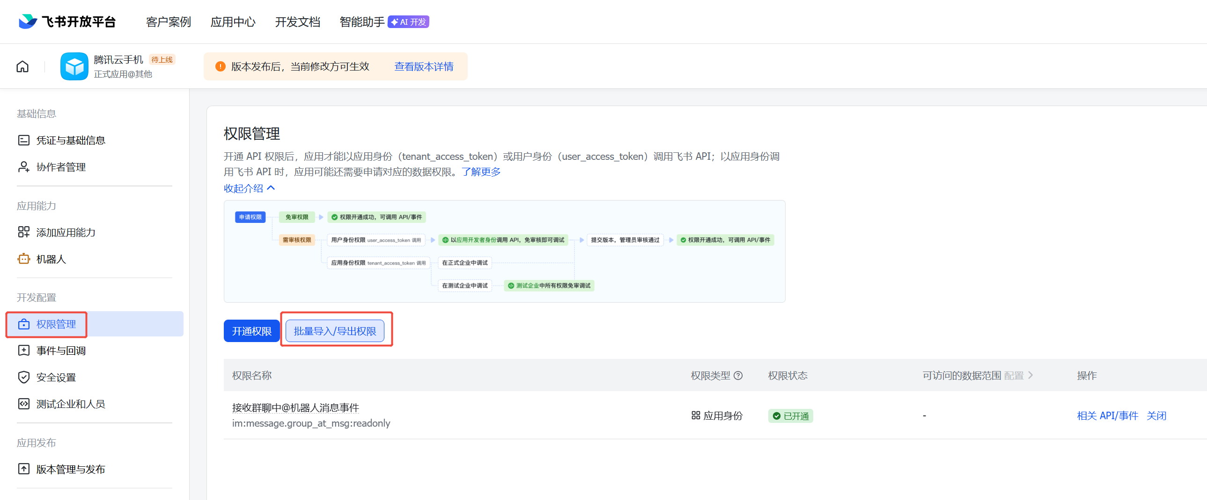
Task: Open 开发文档 in top navigation
Action: point(297,22)
